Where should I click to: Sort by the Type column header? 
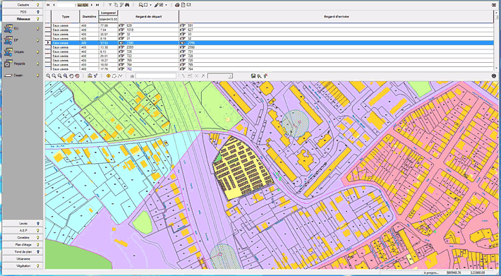coord(66,16)
